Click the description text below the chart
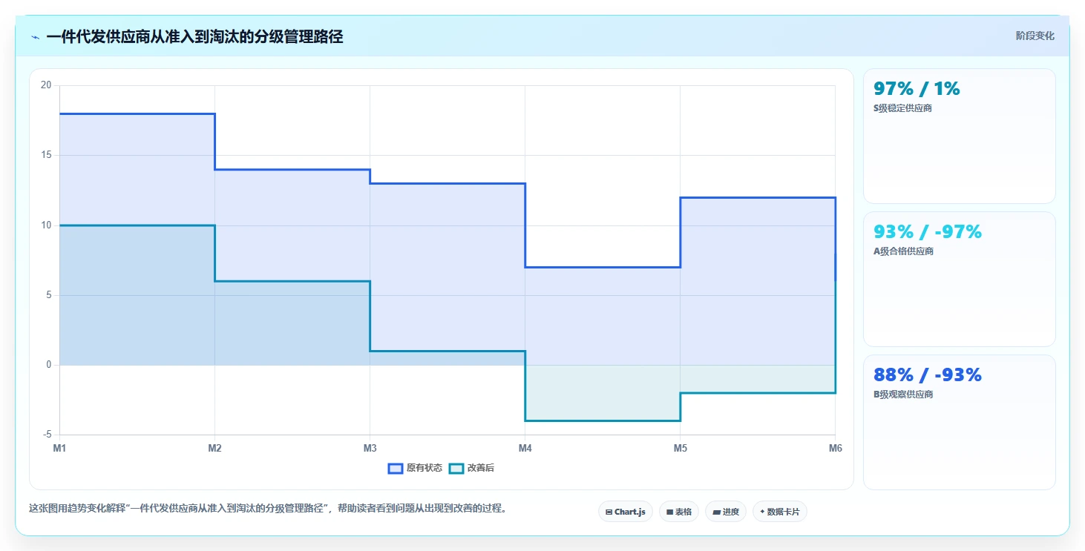 click(x=267, y=509)
